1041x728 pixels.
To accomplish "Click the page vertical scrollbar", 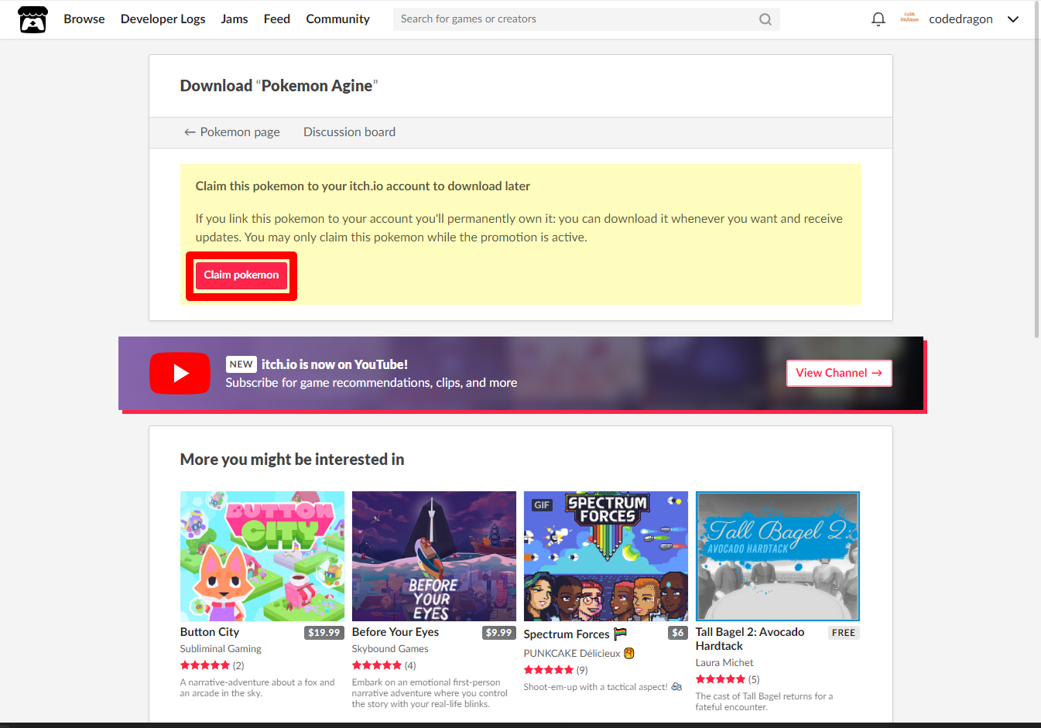I will coord(1037,170).
